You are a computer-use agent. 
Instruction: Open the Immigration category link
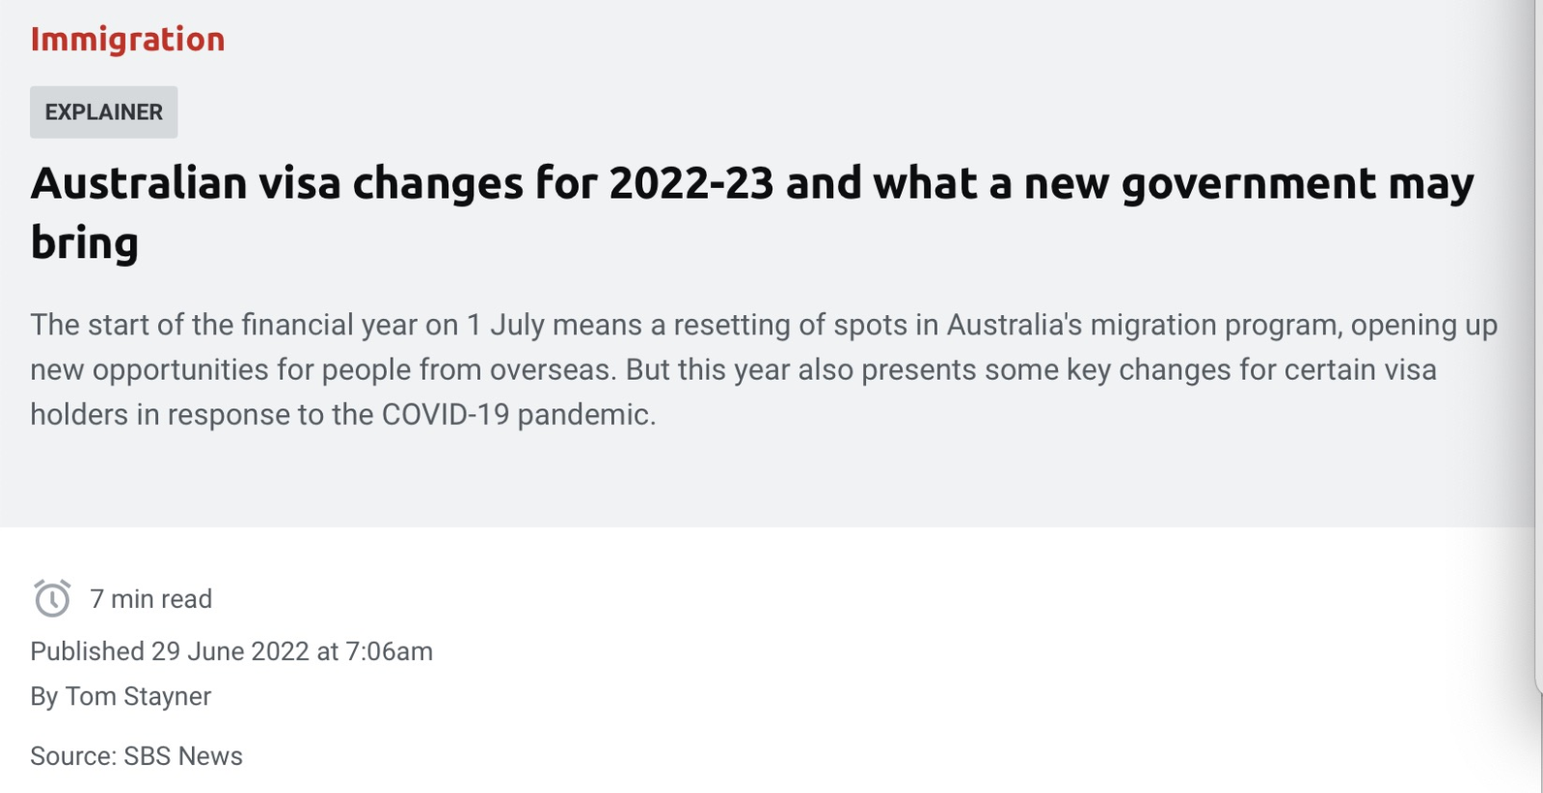(x=127, y=40)
